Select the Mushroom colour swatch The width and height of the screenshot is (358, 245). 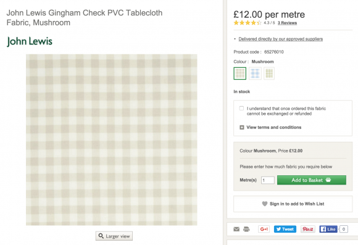(240, 73)
